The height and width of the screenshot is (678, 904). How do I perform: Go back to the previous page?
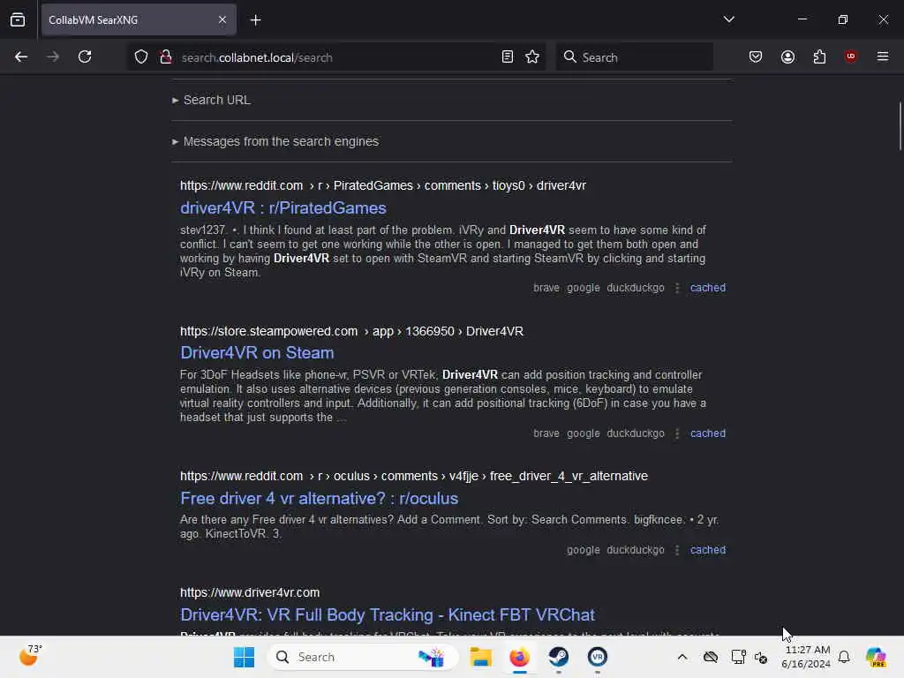21,57
